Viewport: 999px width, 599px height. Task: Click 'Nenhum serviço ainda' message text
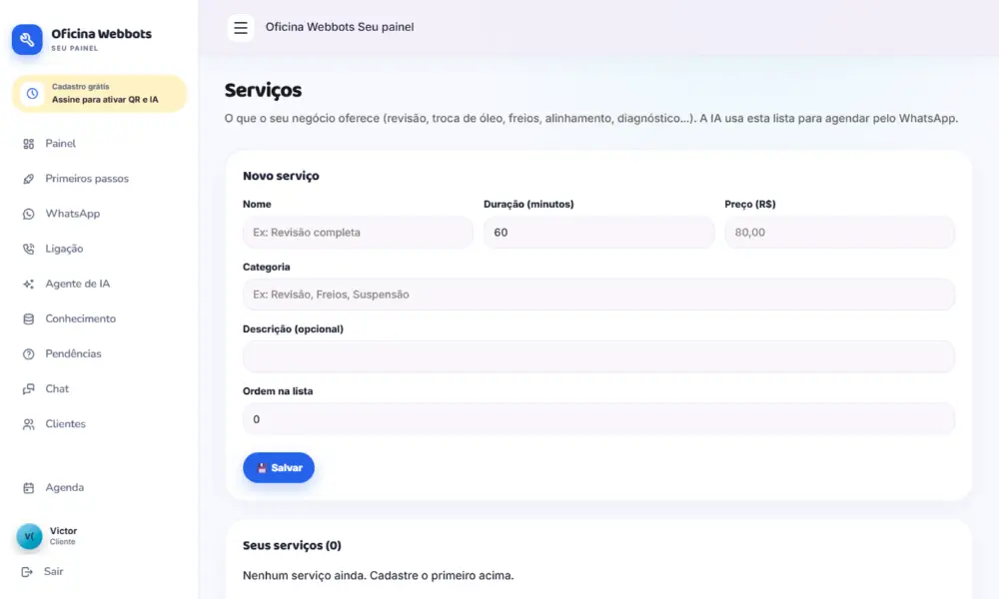(378, 575)
